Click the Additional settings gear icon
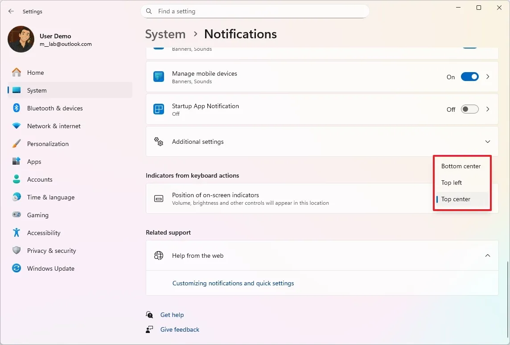 tap(159, 142)
